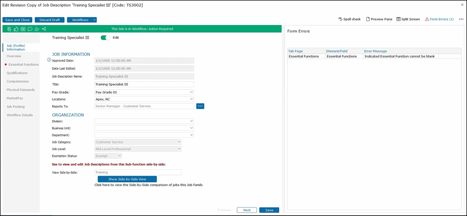Click Show Side-by-Side View button
Screen dimensions: 467x216
pos(127,179)
